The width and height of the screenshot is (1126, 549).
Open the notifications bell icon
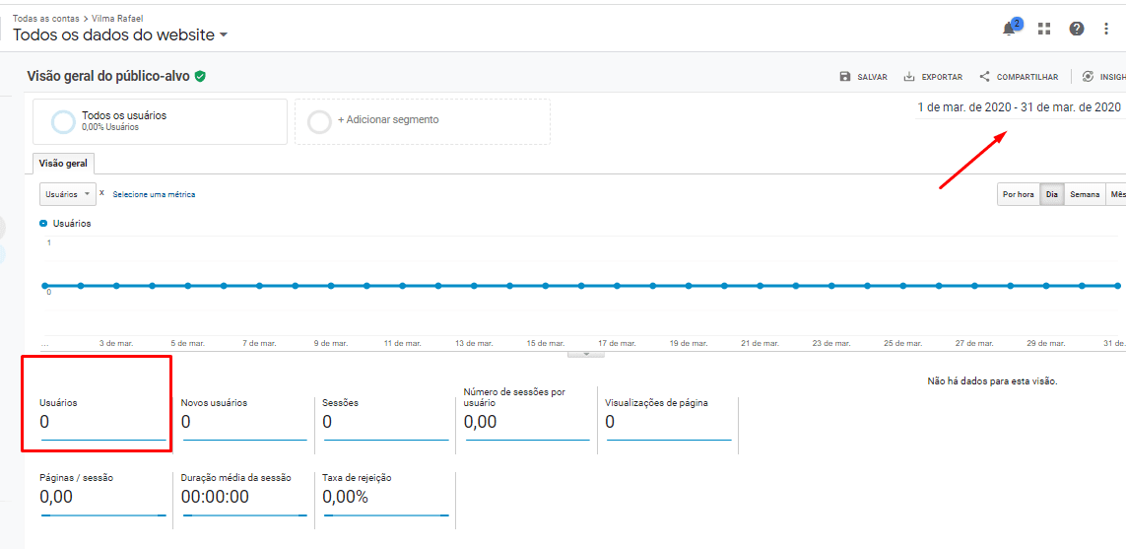pyautogui.click(x=1010, y=29)
